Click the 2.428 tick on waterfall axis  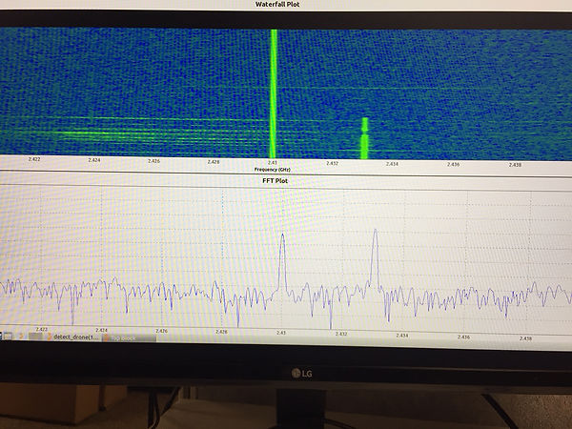214,162
